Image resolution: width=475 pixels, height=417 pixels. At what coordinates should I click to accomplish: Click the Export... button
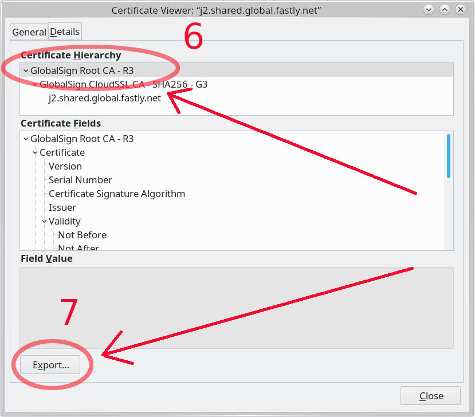[50, 365]
